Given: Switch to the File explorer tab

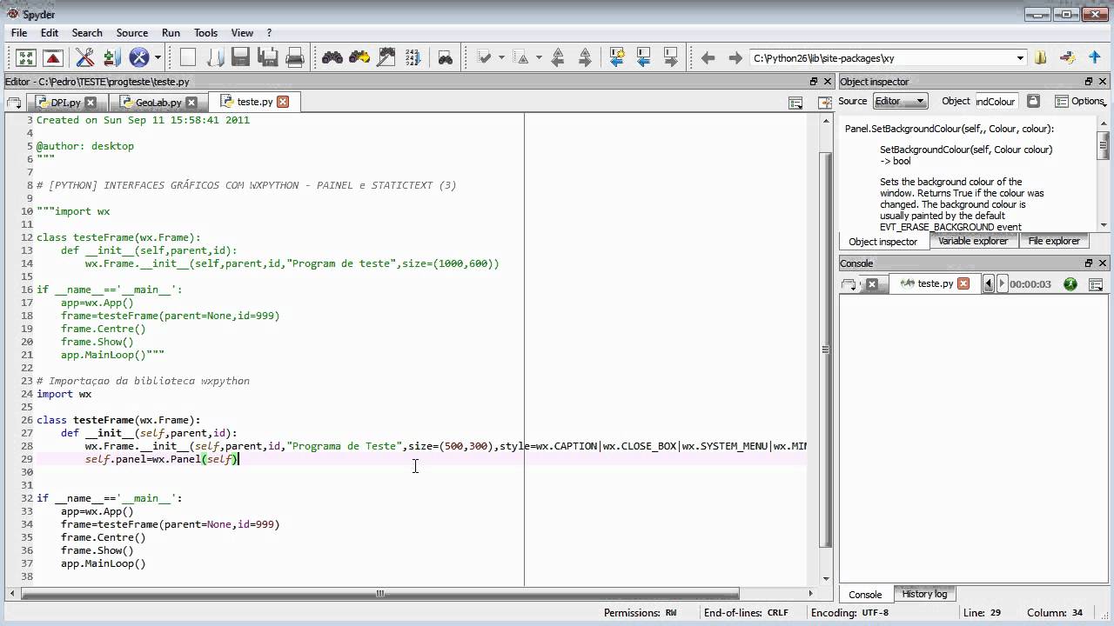Looking at the screenshot, I should (x=1054, y=241).
